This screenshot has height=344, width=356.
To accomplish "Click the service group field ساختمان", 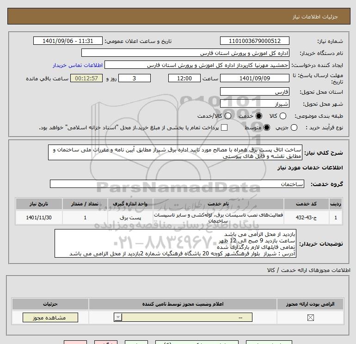I will [177, 184].
